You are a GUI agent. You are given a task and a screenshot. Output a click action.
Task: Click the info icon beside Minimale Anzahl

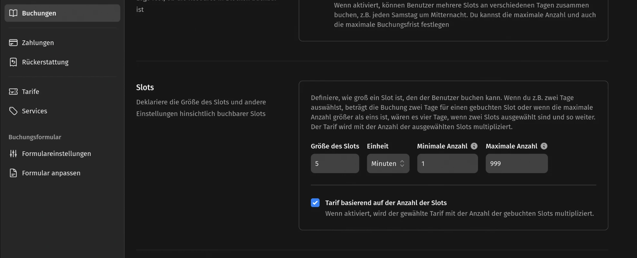pos(474,146)
